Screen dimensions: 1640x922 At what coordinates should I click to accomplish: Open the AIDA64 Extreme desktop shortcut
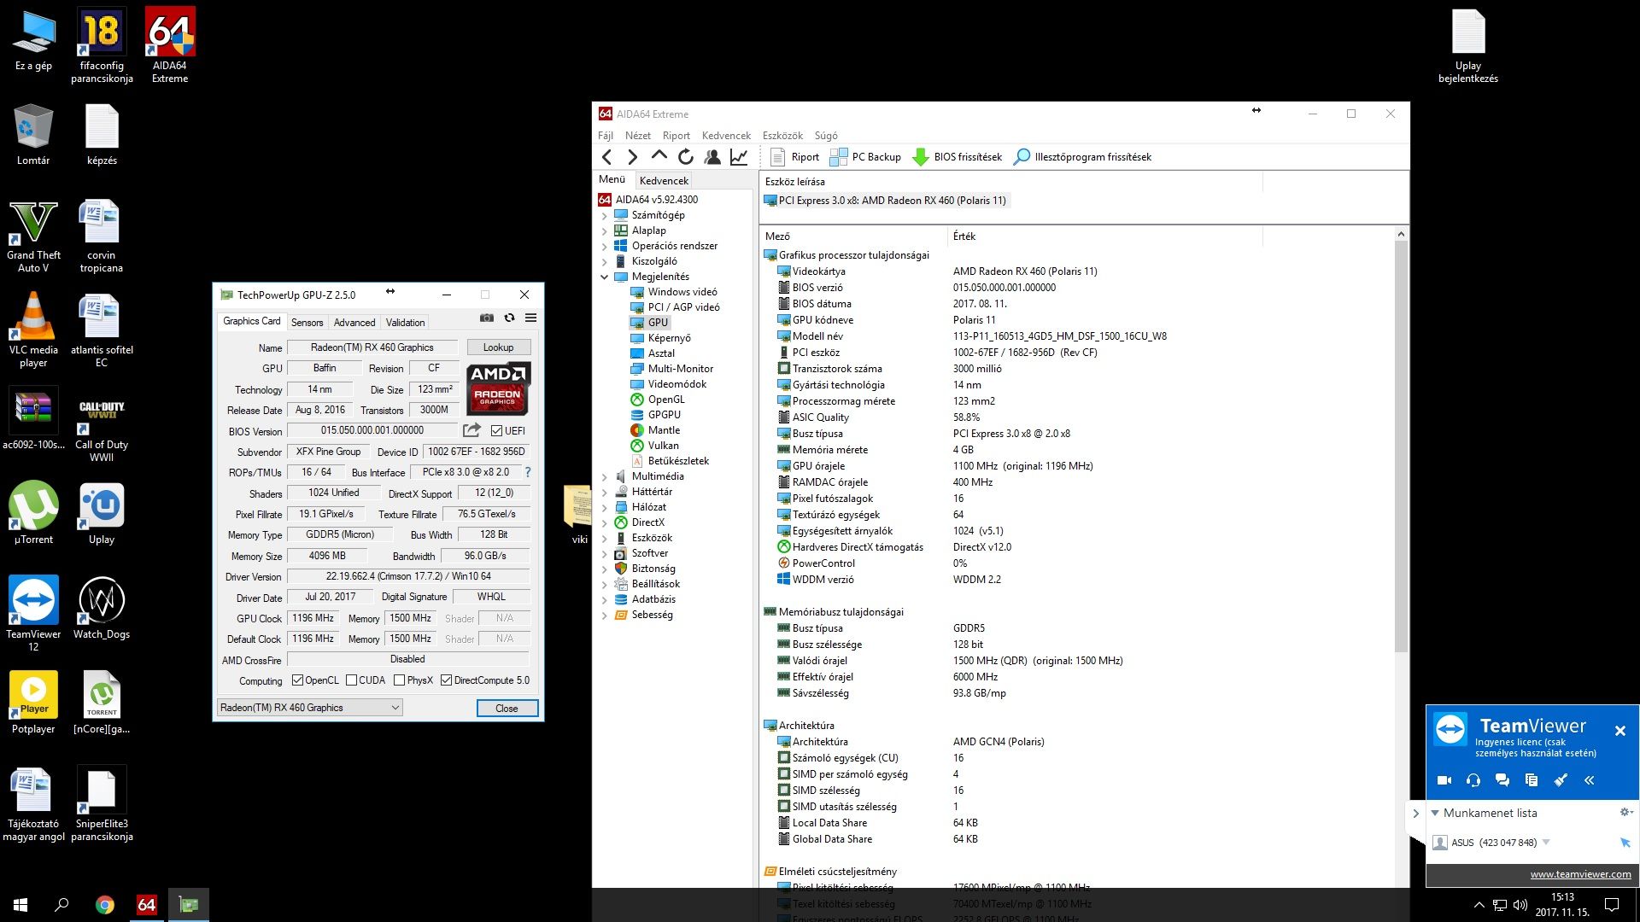(170, 45)
